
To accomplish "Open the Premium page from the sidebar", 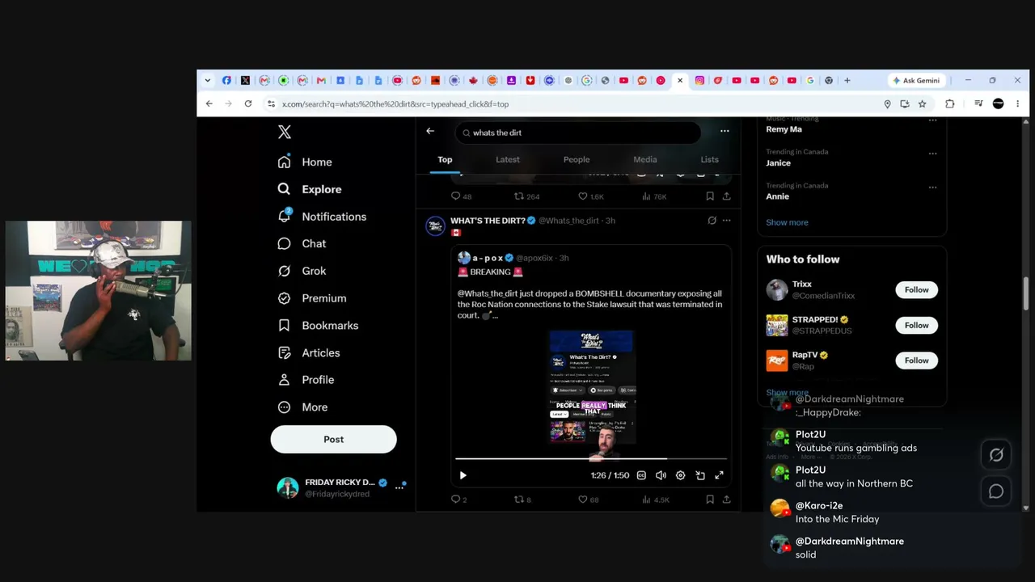I will click(x=312, y=298).
